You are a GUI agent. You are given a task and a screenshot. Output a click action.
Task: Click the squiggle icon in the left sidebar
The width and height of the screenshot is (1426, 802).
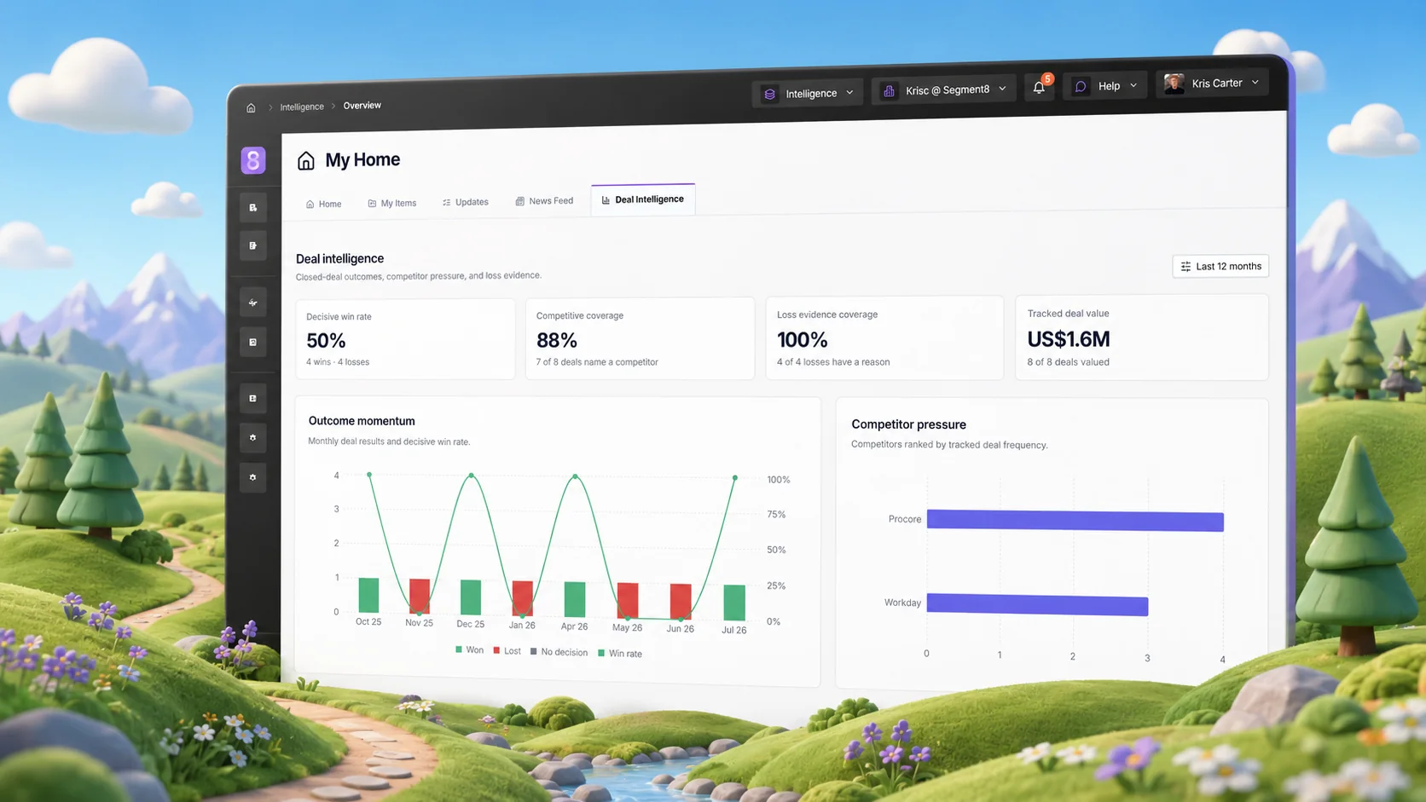click(x=252, y=303)
